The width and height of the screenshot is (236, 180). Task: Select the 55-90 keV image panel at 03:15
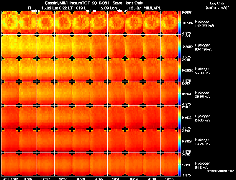coord(169,70)
